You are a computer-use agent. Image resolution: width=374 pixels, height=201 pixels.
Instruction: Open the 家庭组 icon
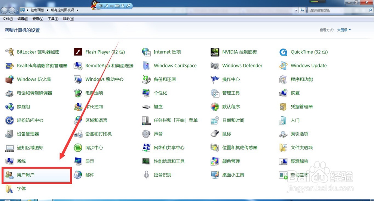tap(10, 107)
